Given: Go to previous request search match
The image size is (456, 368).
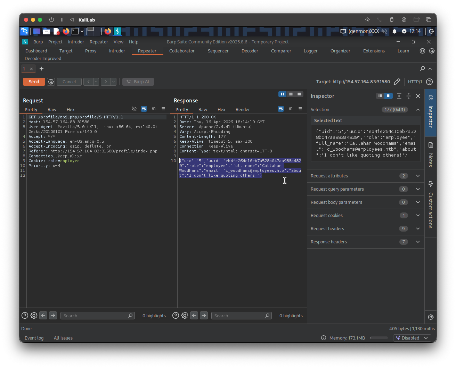Looking at the screenshot, I should coord(43,316).
